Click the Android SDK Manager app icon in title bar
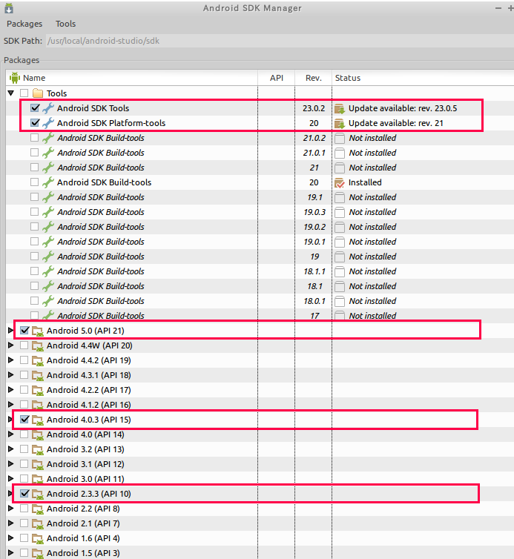This screenshot has height=559, width=514. [x=9, y=8]
